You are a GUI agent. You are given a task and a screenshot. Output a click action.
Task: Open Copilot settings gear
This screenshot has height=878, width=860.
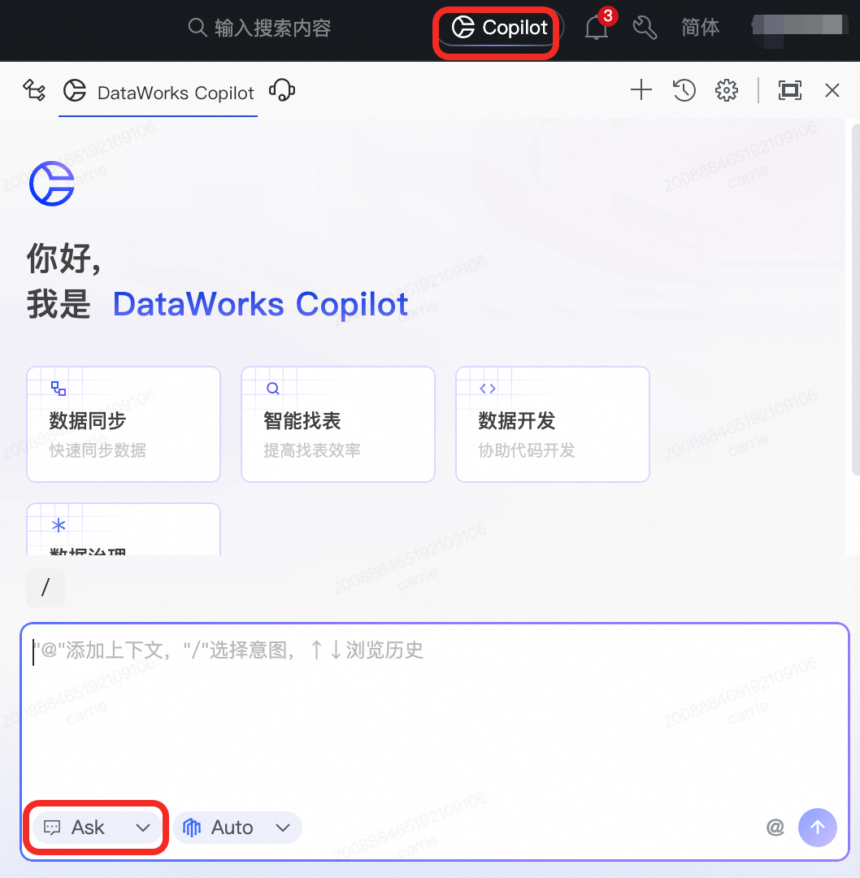click(x=726, y=90)
